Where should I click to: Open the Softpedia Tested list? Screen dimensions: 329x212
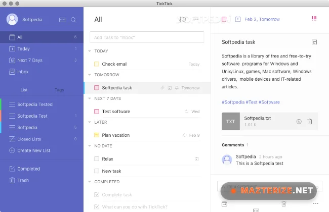(42, 104)
